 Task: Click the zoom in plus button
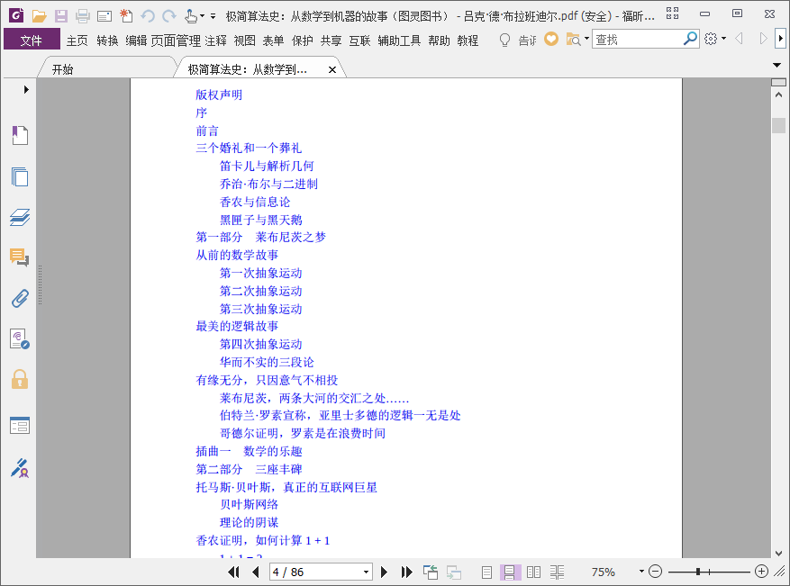click(762, 572)
